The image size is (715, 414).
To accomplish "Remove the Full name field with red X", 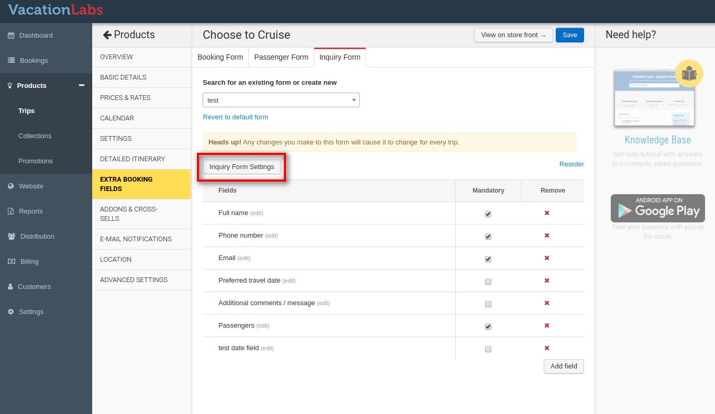I will [547, 213].
